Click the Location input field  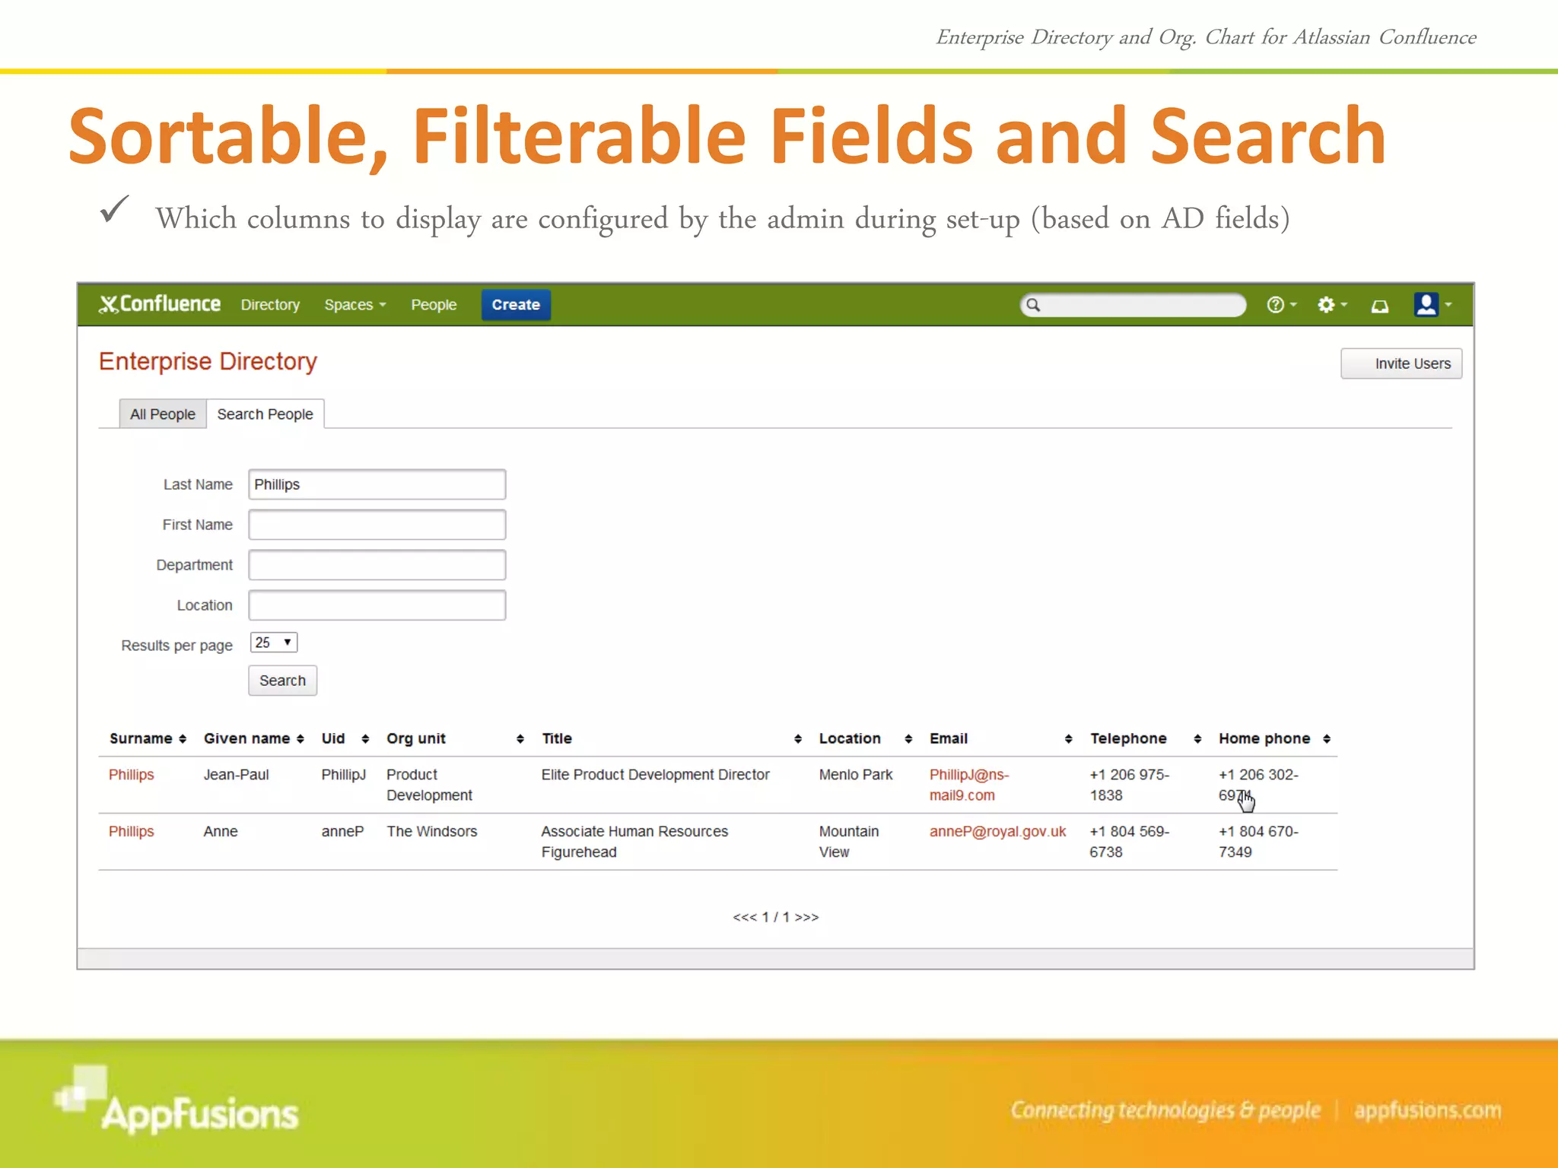point(377,605)
